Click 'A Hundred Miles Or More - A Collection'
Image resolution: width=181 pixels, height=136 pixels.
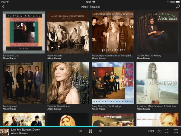coord(156,106)
